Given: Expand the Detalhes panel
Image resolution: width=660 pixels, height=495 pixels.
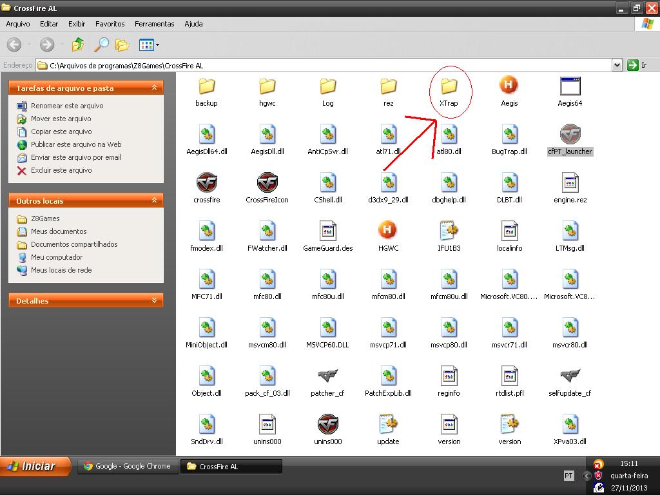Looking at the screenshot, I should (154, 300).
